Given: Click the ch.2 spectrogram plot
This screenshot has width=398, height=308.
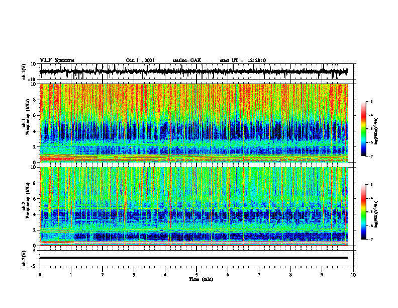Looking at the screenshot, I should pyautogui.click(x=194, y=206).
